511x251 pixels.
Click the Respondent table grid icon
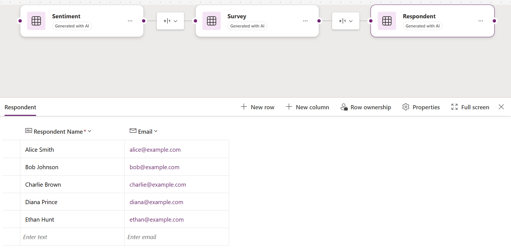[x=387, y=21]
